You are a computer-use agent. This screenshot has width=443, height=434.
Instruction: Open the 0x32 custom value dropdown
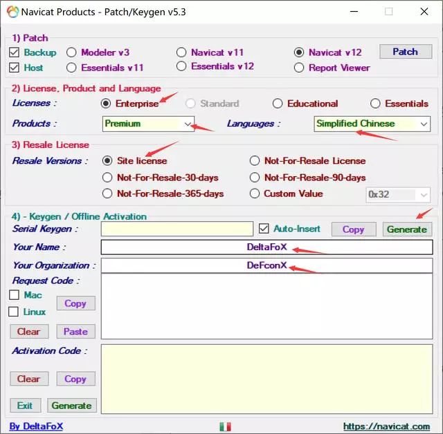click(398, 195)
